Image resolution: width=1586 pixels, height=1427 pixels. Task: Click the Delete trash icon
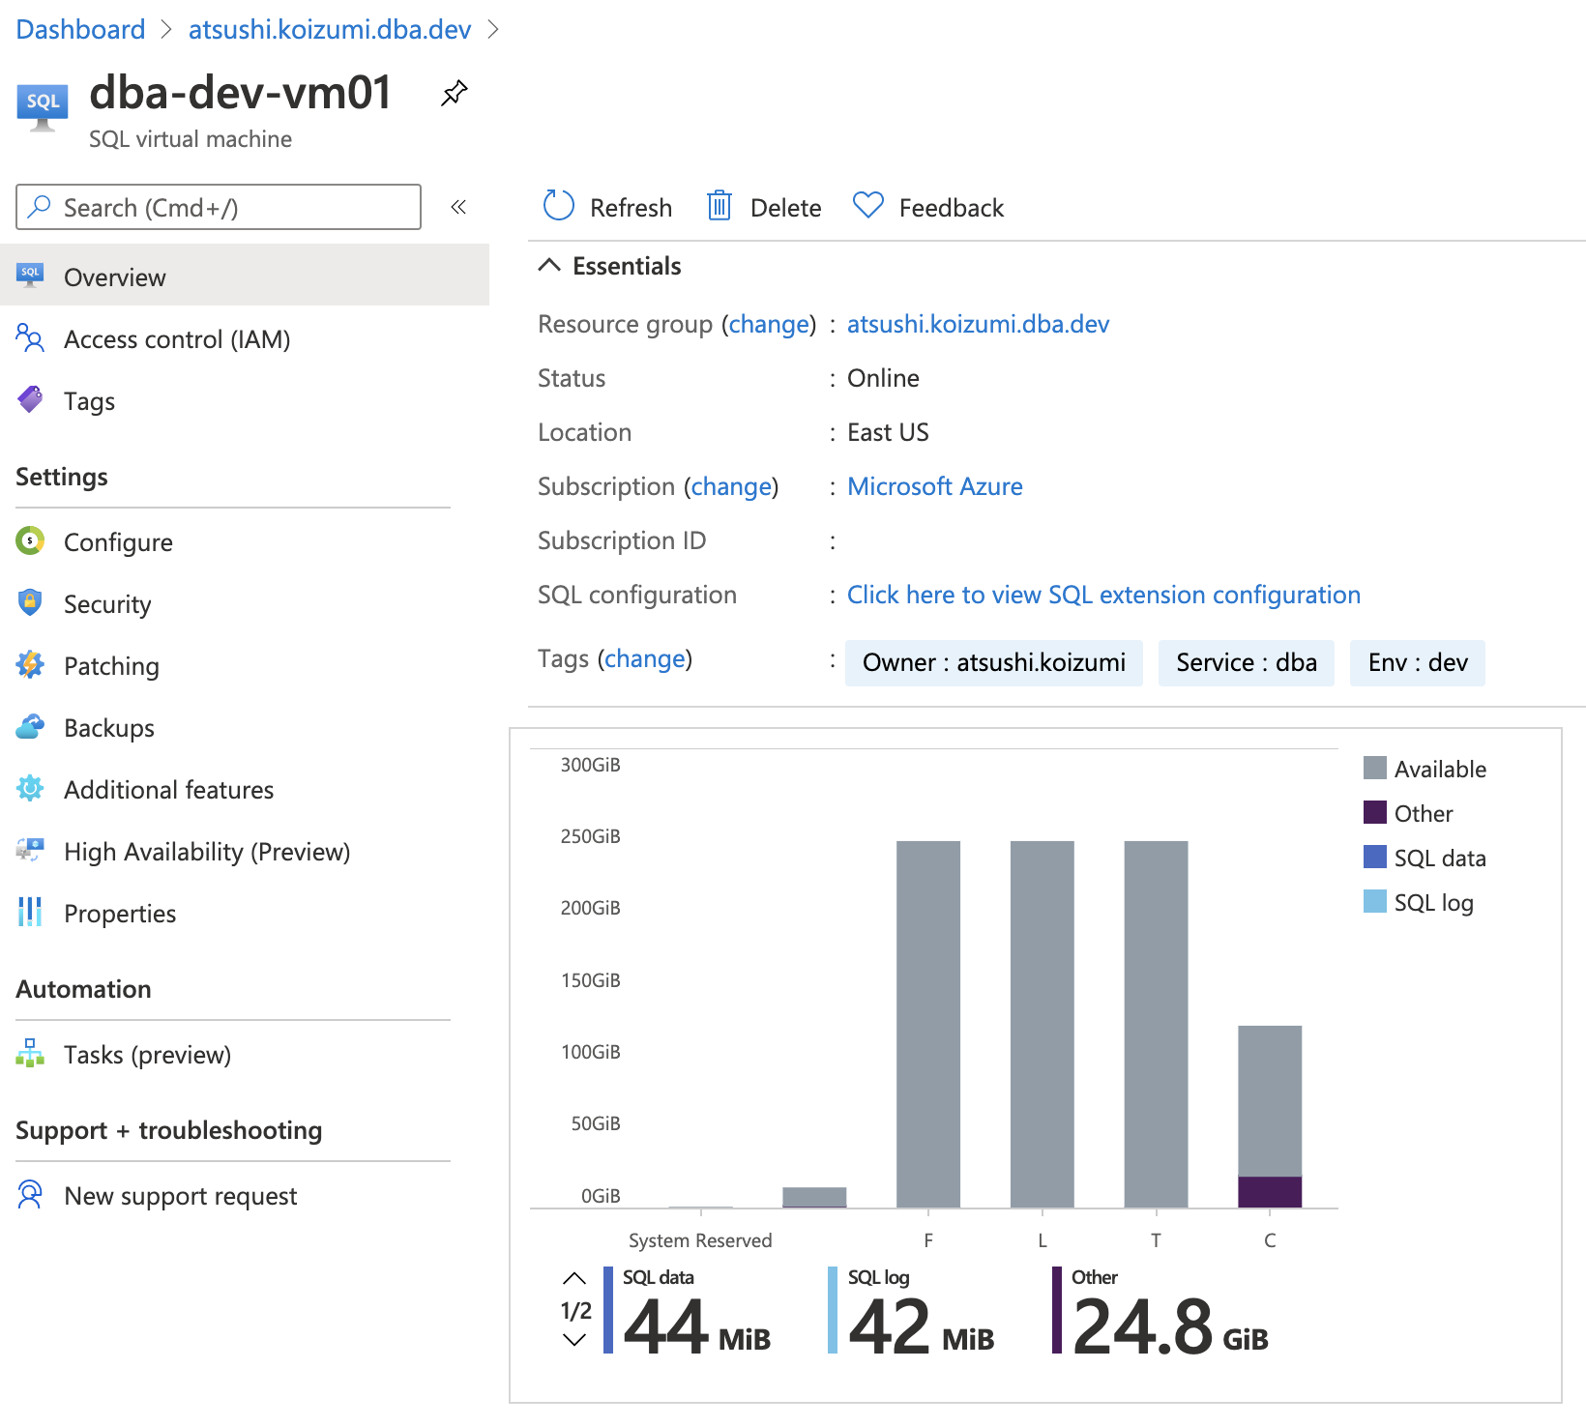pos(719,206)
